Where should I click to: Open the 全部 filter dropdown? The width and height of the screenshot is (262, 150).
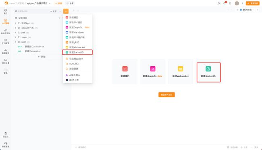pyautogui.click(x=56, y=11)
